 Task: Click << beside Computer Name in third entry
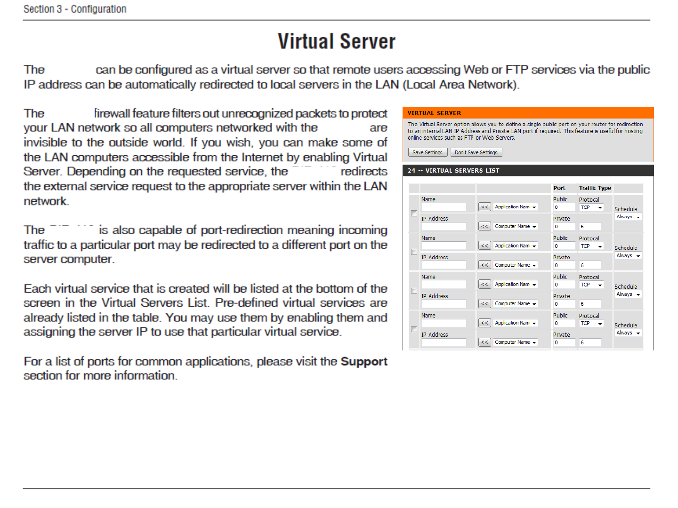click(484, 303)
